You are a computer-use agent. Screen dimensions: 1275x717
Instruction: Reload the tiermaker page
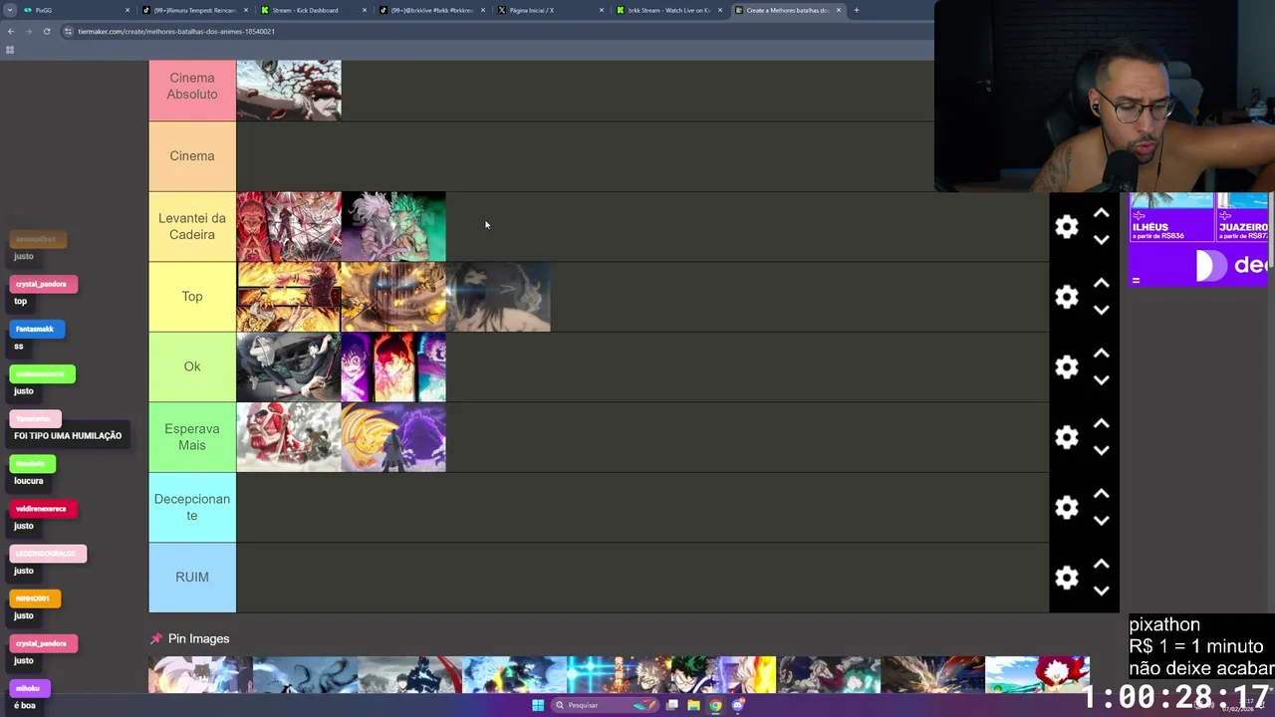click(47, 31)
